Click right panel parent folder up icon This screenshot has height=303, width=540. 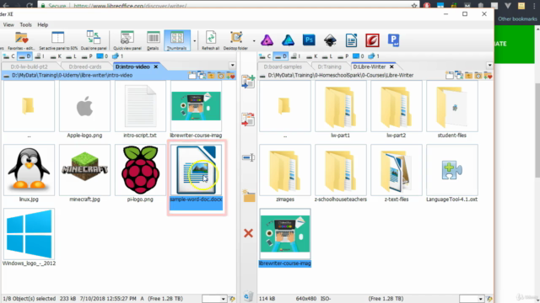468,75
